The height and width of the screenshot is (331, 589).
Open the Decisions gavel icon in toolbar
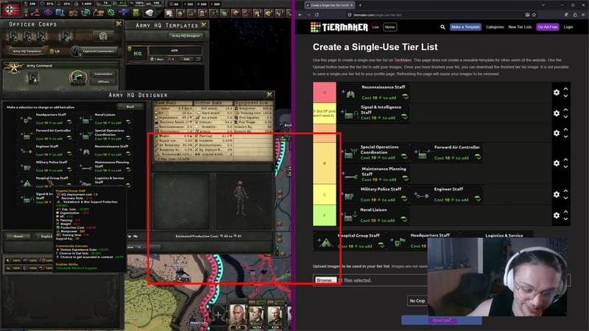[35, 13]
